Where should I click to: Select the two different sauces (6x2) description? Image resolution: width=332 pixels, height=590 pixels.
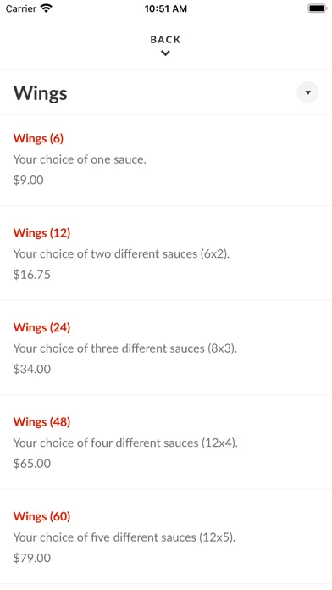click(121, 254)
